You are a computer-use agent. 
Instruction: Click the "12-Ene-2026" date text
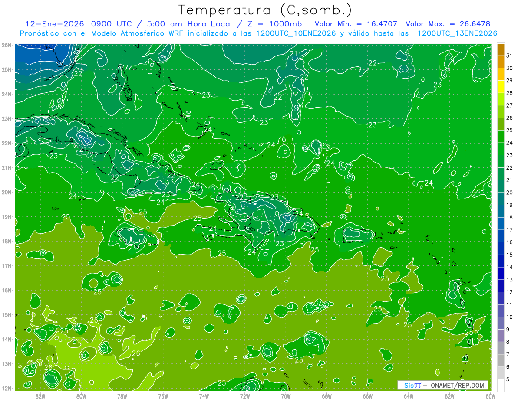(x=55, y=24)
